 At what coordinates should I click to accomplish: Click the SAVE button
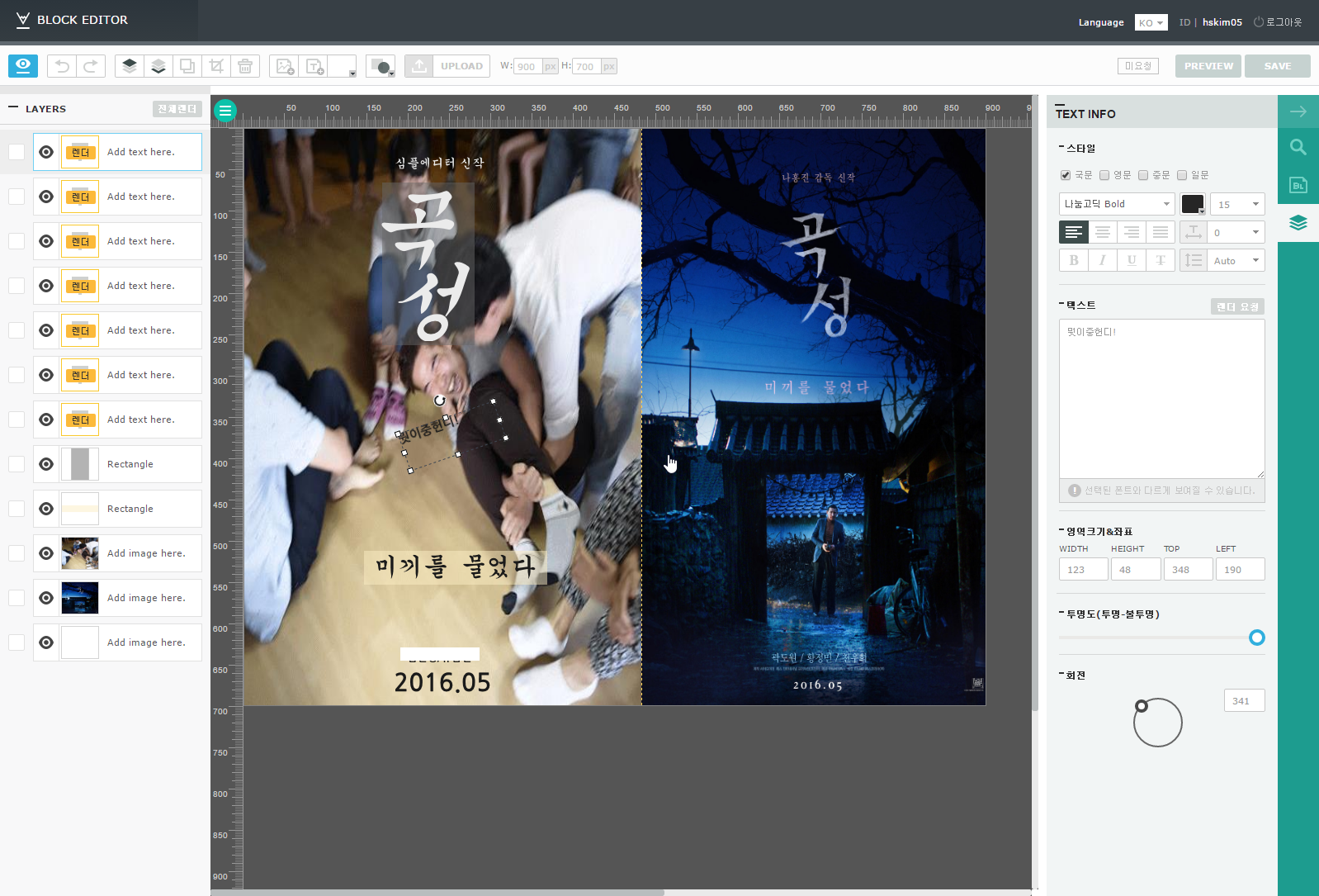(1277, 66)
